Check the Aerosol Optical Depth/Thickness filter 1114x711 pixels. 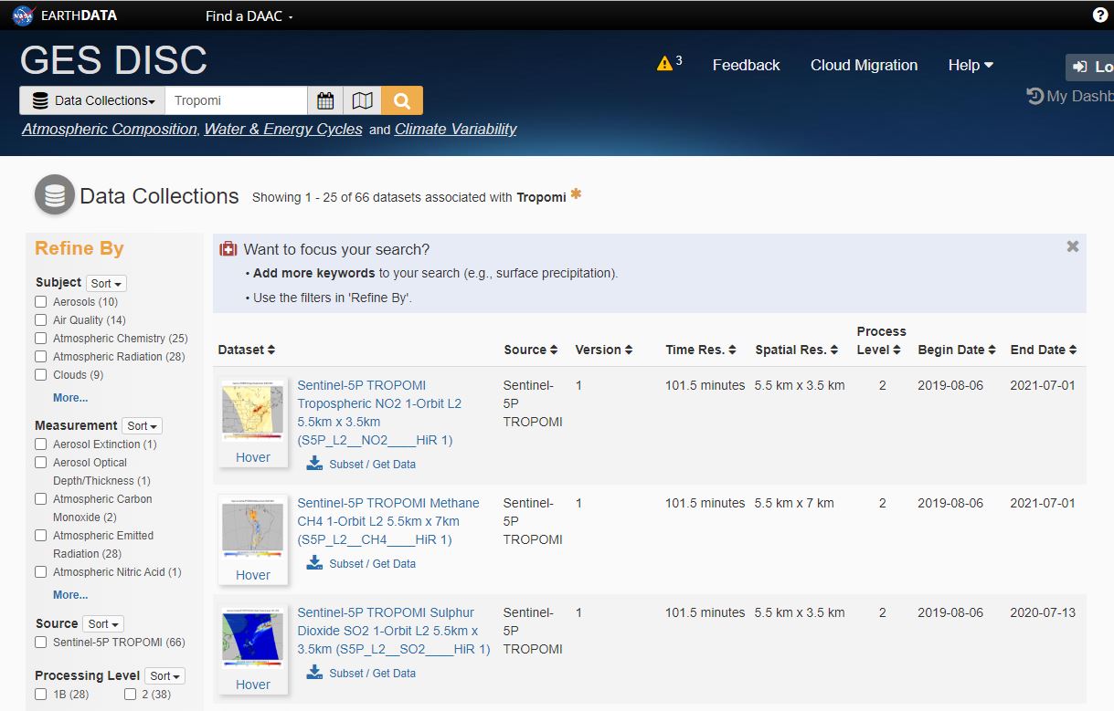point(40,462)
